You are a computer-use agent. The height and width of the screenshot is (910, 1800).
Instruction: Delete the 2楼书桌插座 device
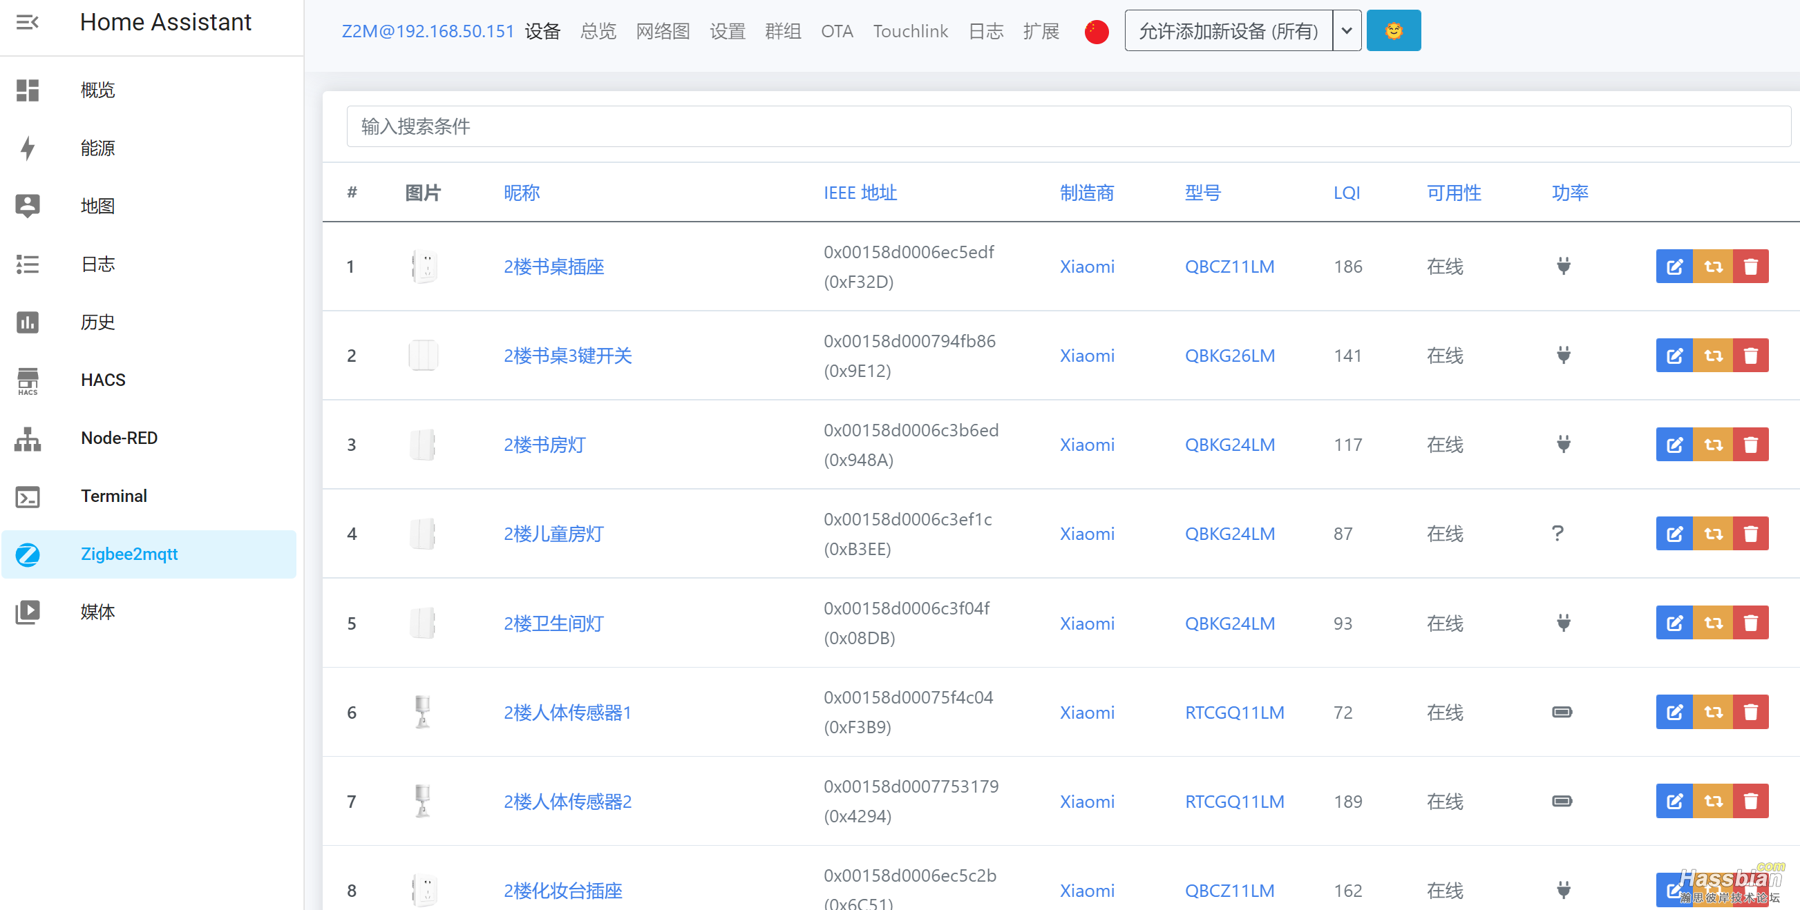point(1750,266)
